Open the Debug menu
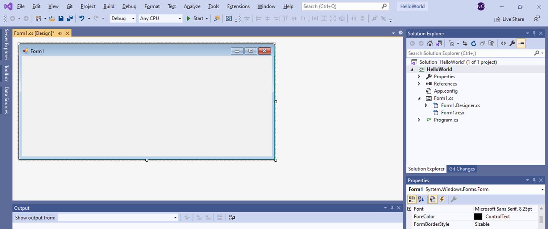This screenshot has height=229, width=548. coord(129,6)
